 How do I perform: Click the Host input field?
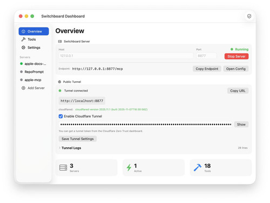point(126,56)
